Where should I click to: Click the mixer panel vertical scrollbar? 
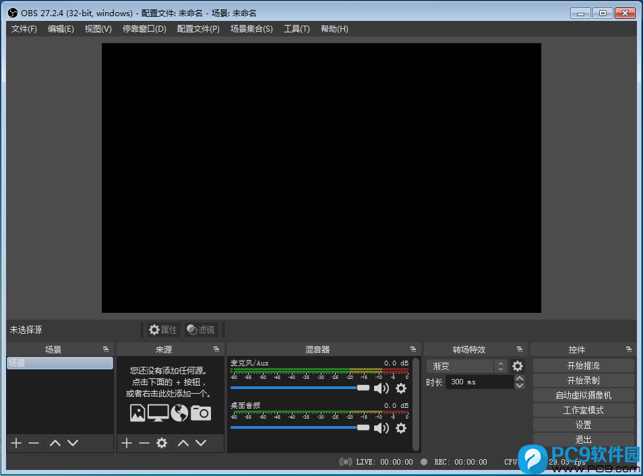(x=416, y=404)
